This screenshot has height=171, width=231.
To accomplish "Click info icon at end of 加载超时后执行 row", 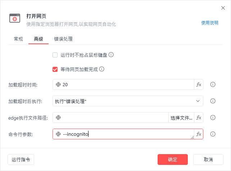I will [213, 101].
